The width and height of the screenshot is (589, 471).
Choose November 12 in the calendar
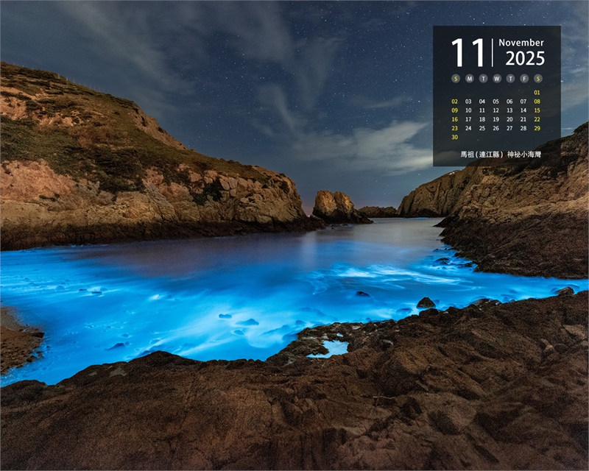pos(496,110)
